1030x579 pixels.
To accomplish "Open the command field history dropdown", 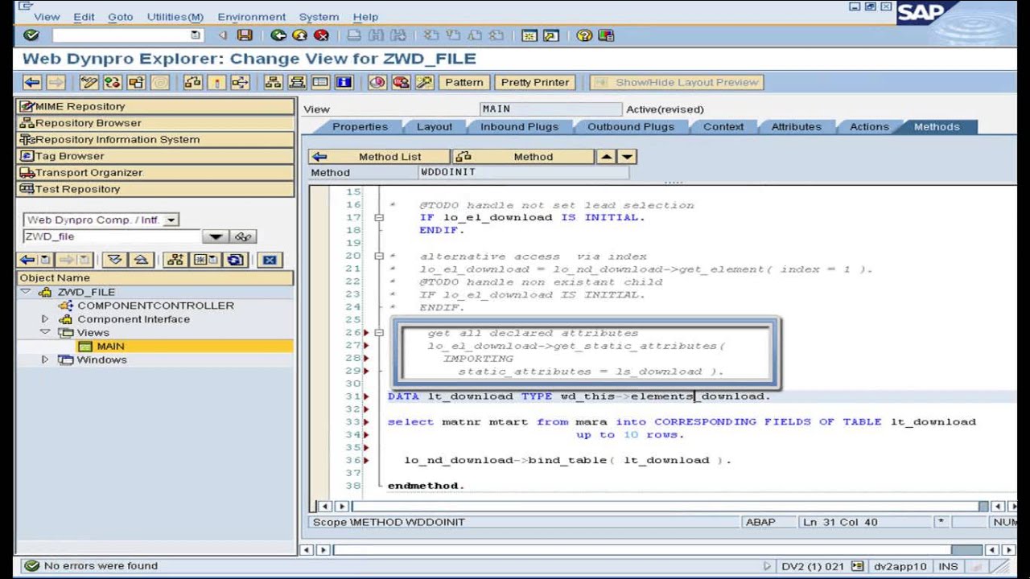I will click(x=196, y=35).
